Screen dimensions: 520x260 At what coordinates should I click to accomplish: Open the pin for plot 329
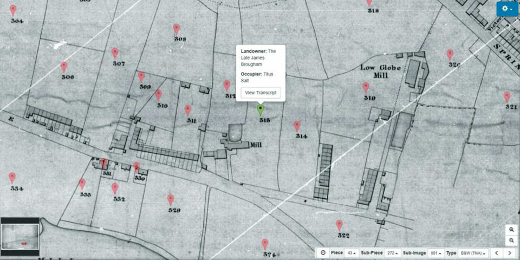click(x=171, y=199)
